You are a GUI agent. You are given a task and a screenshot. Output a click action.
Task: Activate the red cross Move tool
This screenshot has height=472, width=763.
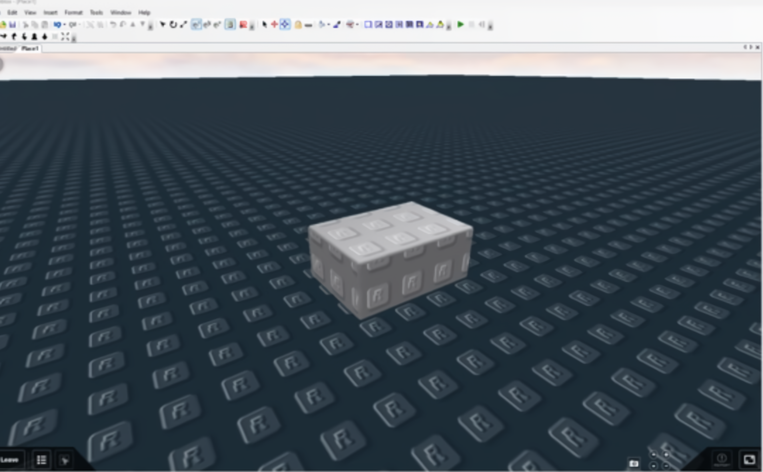click(274, 24)
